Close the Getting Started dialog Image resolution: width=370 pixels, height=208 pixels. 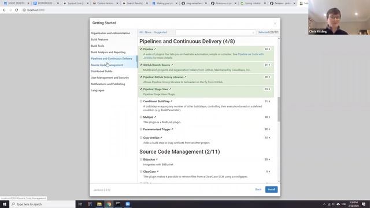coord(275,23)
